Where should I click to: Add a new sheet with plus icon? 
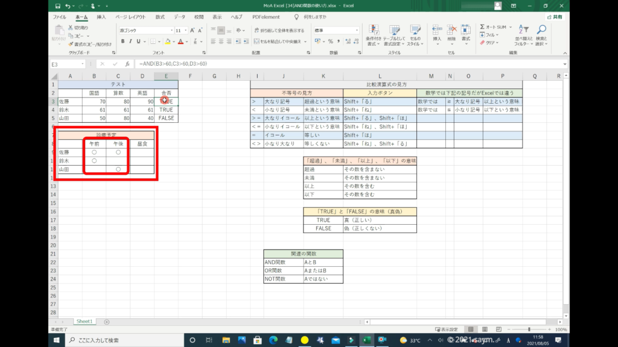click(x=107, y=322)
